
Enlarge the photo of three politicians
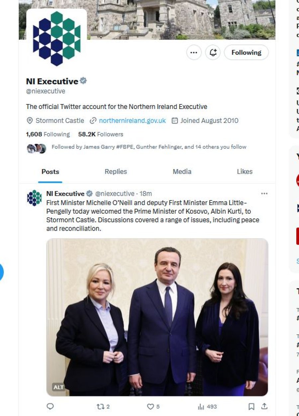pos(157,317)
